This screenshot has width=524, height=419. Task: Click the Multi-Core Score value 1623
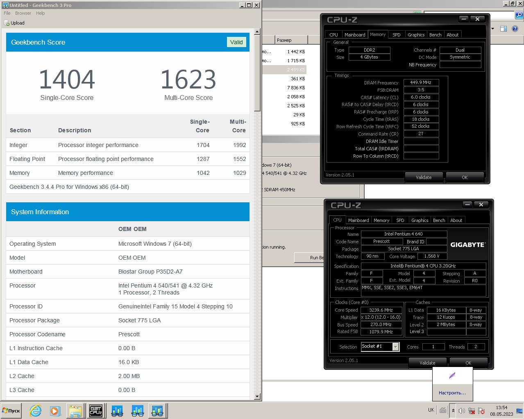click(x=188, y=79)
